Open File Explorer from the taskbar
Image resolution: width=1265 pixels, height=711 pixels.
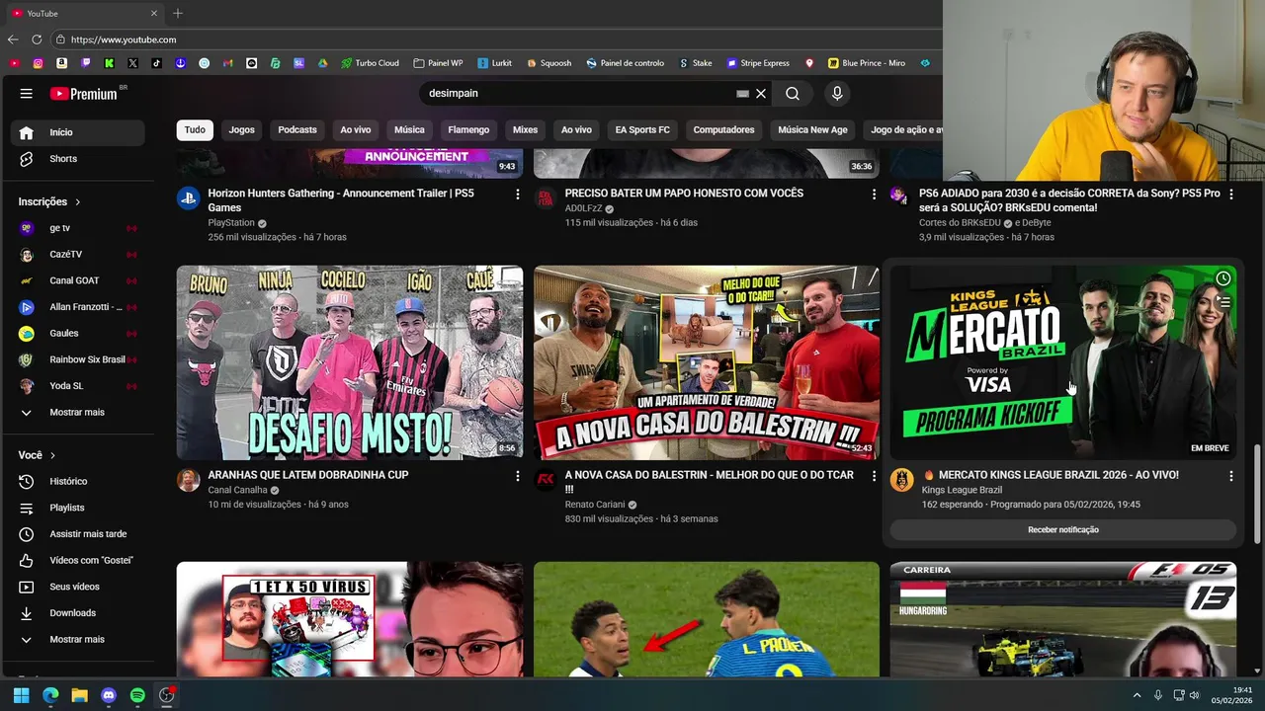[x=79, y=695]
